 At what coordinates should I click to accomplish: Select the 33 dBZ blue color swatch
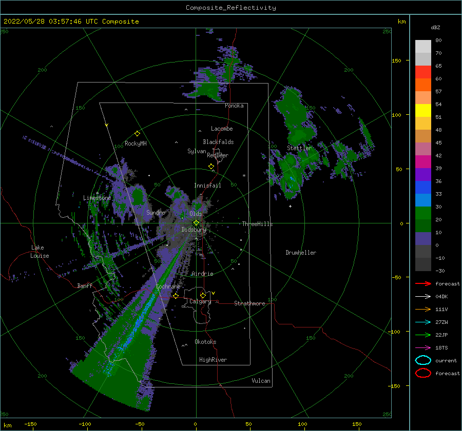423,187
